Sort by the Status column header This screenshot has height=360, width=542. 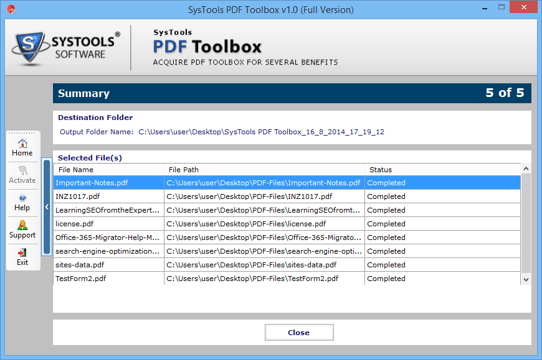click(443, 170)
